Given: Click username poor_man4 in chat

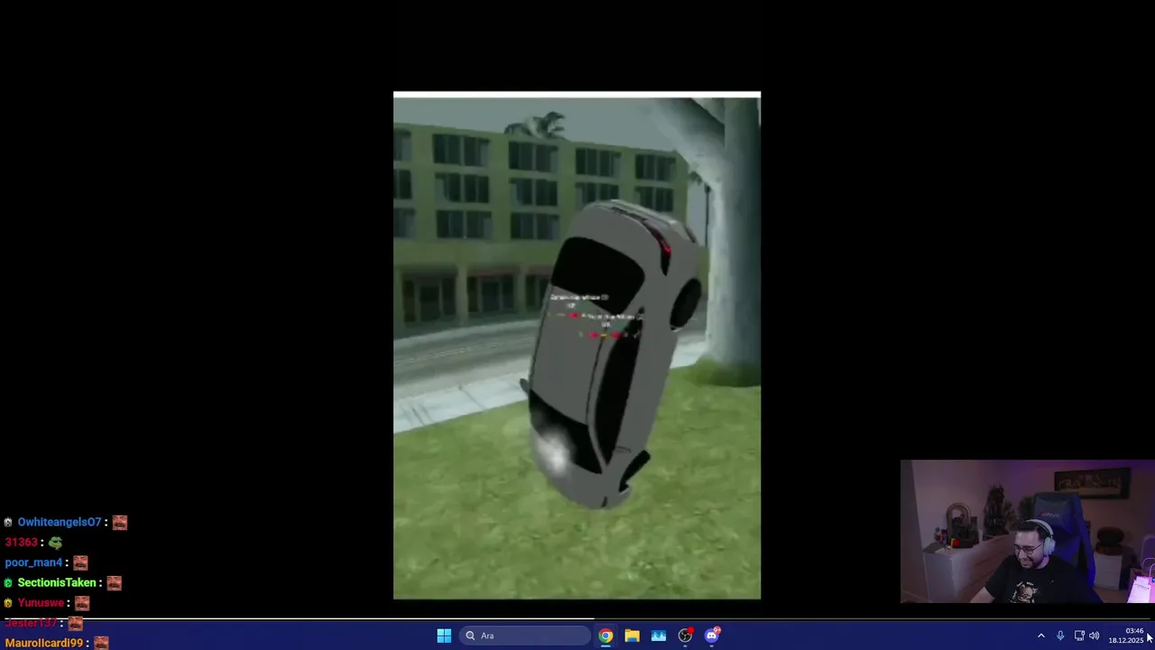Looking at the screenshot, I should point(33,562).
